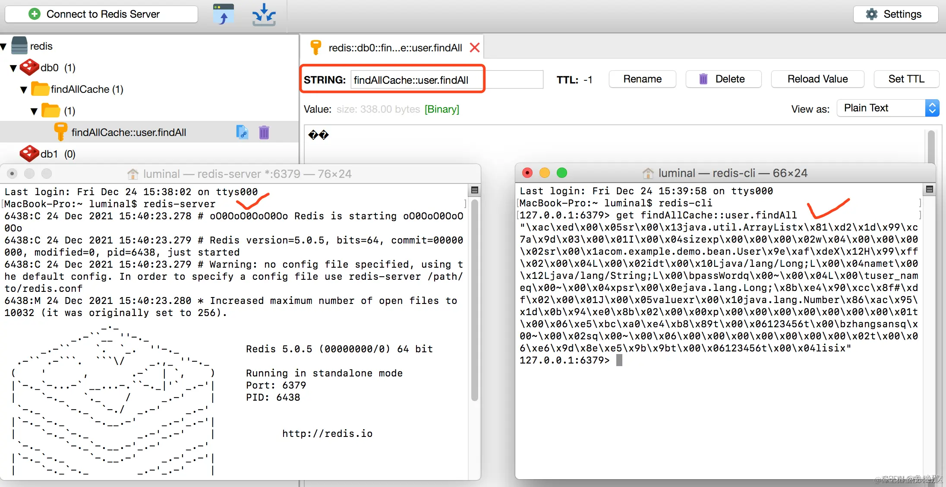Screen dimensions: 946x487
Task: Click 'redis' server name in tree
Action: click(41, 46)
